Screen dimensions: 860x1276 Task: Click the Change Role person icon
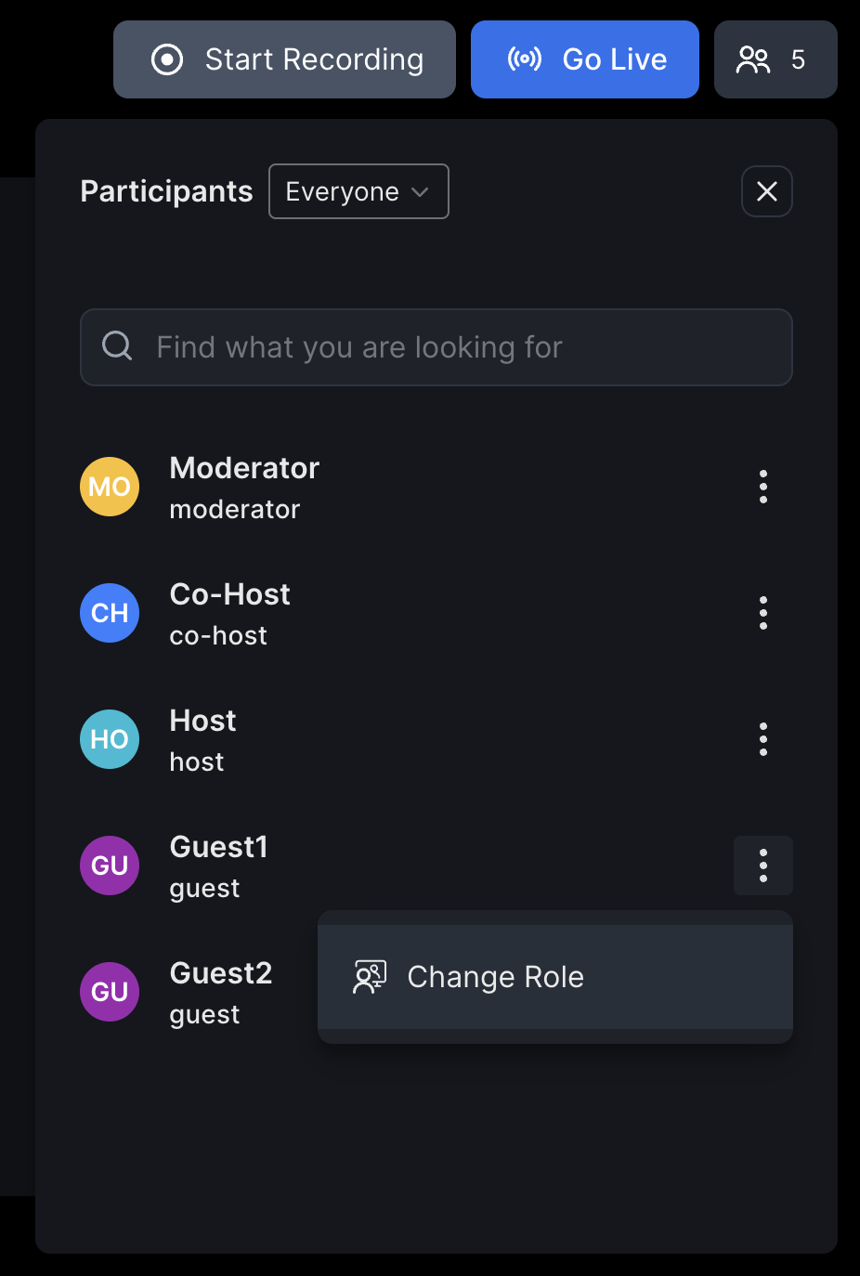pos(369,977)
